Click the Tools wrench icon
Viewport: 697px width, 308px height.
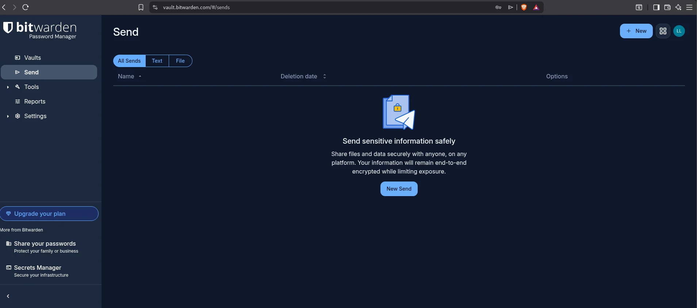click(18, 87)
